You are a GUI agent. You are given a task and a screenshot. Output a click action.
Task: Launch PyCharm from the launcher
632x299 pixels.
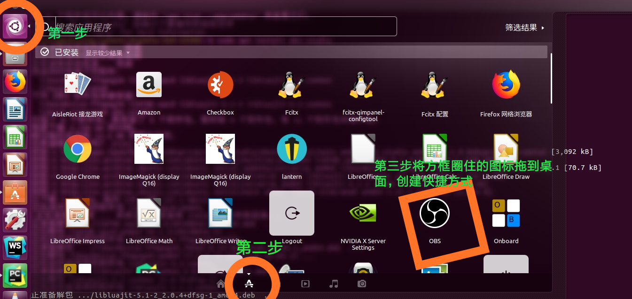click(16, 275)
